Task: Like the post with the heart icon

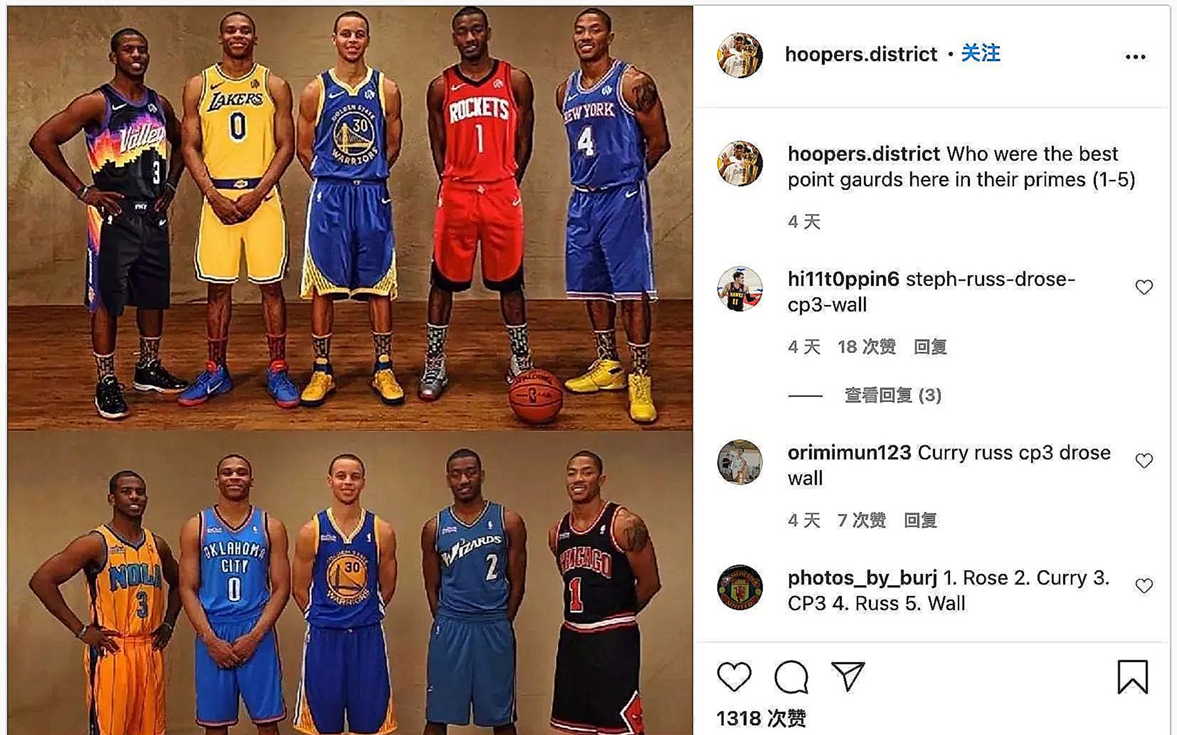Action: 734,676
